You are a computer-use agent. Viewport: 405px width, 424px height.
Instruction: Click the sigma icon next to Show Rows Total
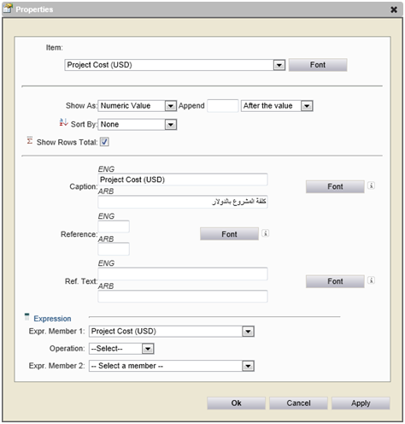pyautogui.click(x=30, y=140)
